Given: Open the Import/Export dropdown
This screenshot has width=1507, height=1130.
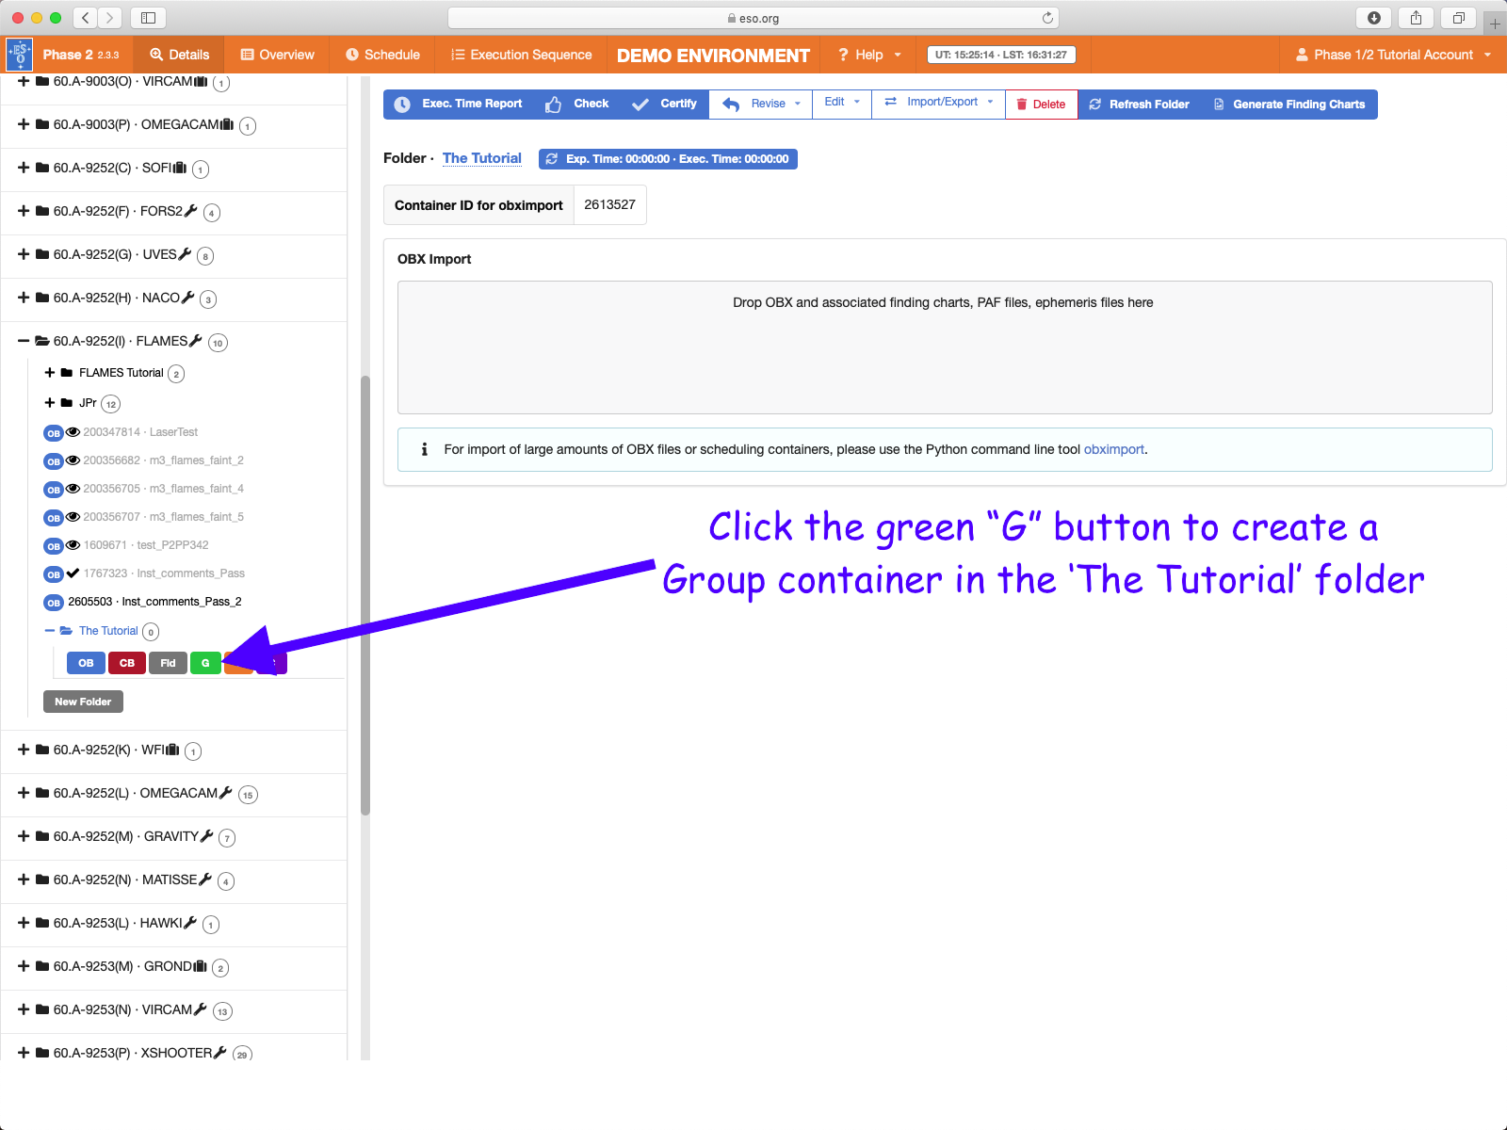Looking at the screenshot, I should tap(941, 103).
